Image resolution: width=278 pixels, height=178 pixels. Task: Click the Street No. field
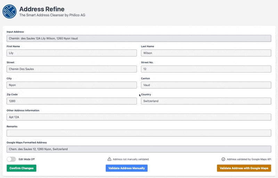pos(206,69)
